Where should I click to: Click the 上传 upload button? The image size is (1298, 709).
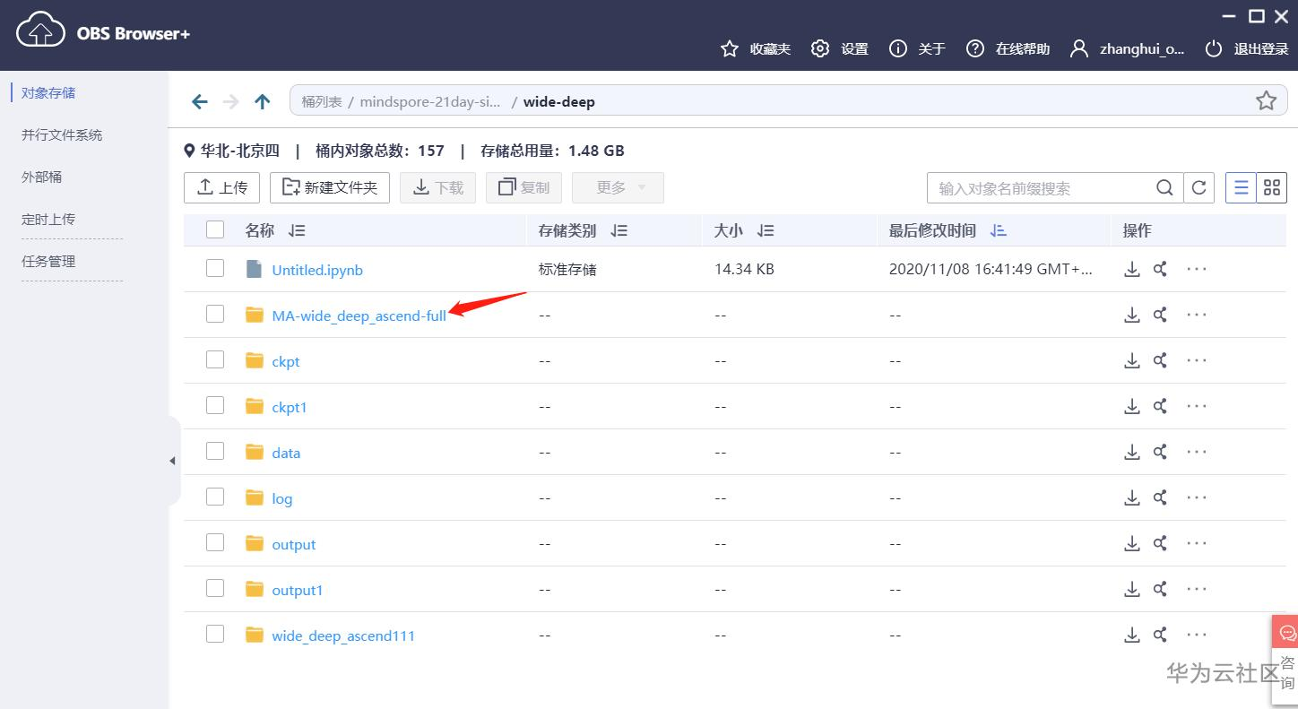click(221, 187)
